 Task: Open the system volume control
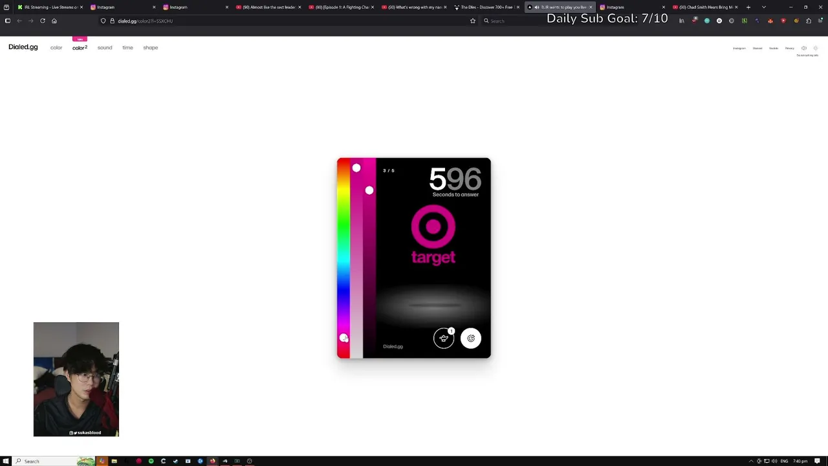775,461
